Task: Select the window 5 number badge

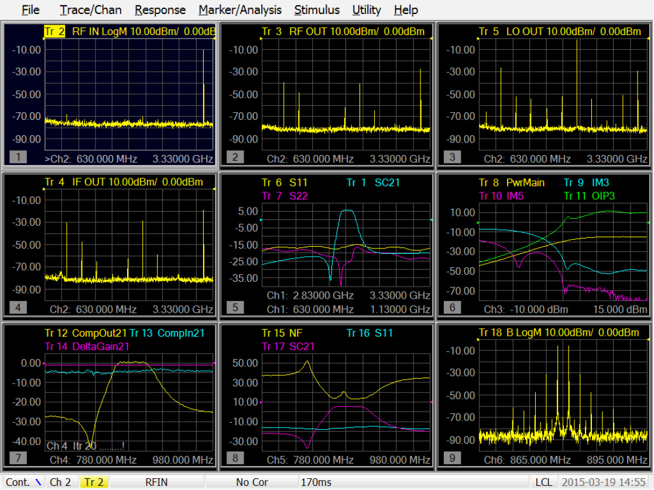Action: coord(235,307)
